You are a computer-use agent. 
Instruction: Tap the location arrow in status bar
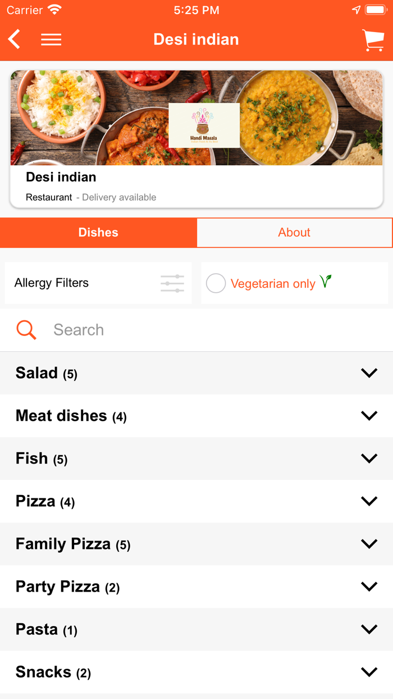click(356, 9)
